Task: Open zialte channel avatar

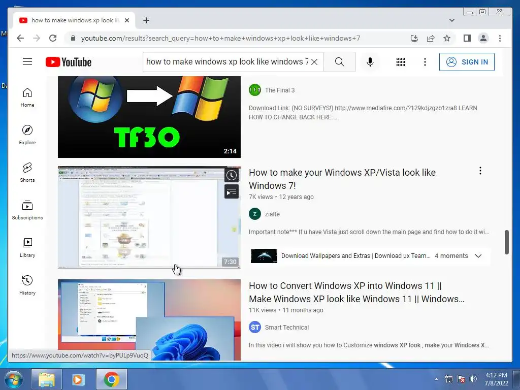Action: [x=255, y=214]
